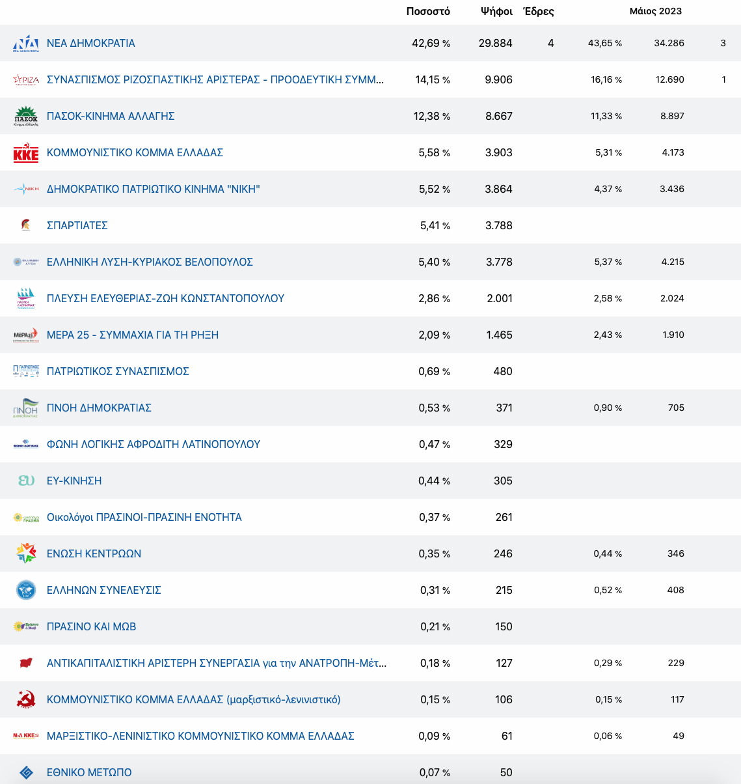
Task: Click the Patriotikos Synaspismos logo
Action: [x=26, y=371]
